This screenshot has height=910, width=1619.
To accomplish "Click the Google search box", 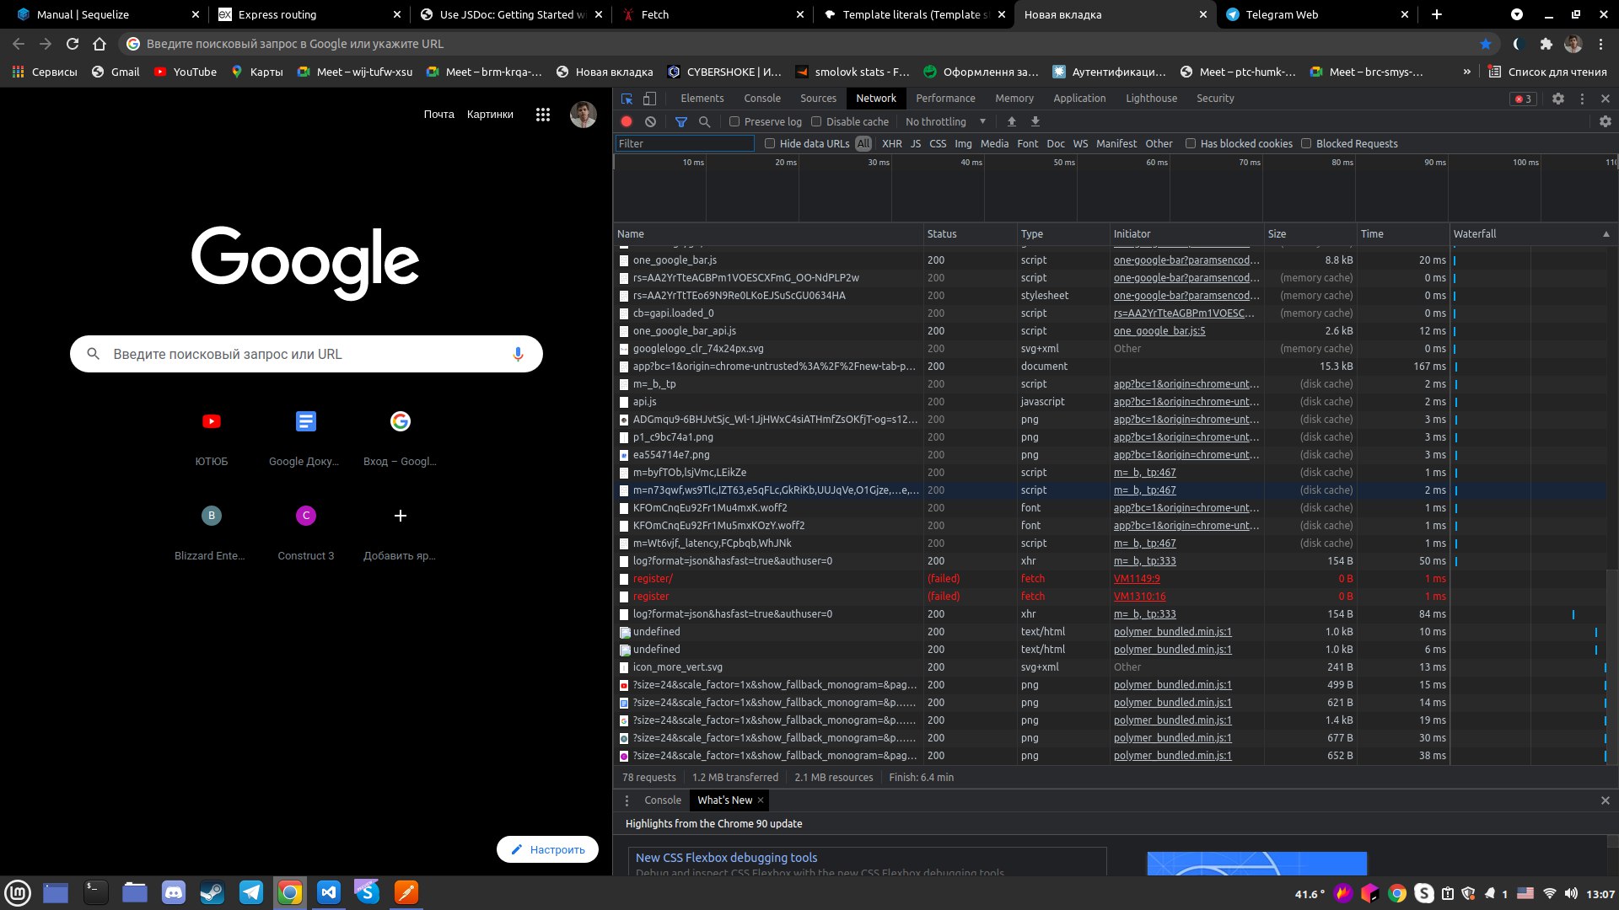I will [x=306, y=354].
